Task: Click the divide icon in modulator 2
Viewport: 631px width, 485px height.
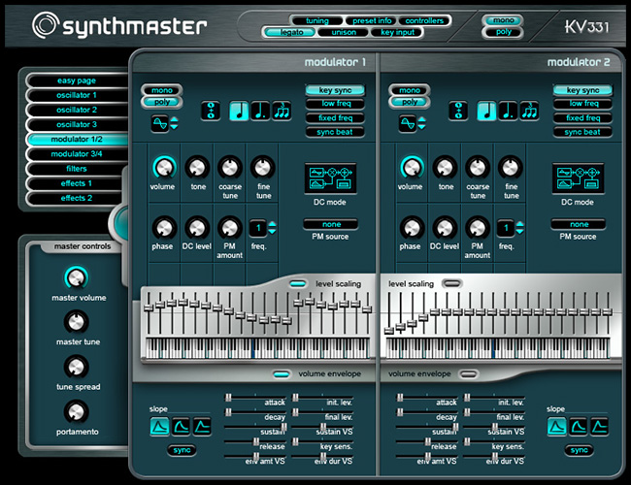Action: tap(458, 111)
